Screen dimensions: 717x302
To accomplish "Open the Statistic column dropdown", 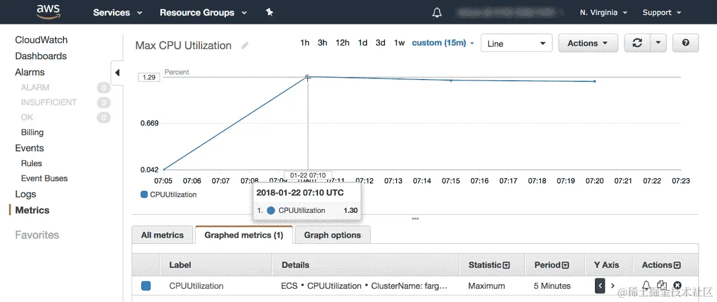I will (506, 265).
